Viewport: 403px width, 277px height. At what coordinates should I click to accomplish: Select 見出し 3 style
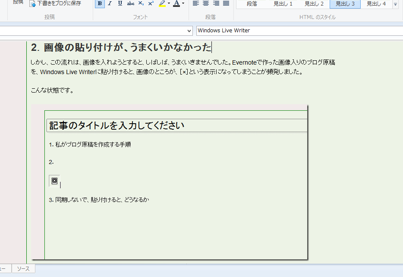click(x=345, y=4)
